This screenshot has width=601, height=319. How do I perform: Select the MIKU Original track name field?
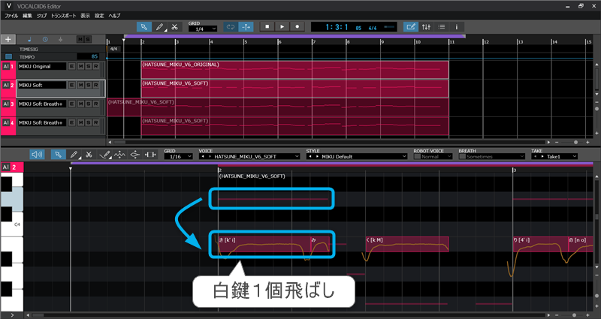(42, 66)
